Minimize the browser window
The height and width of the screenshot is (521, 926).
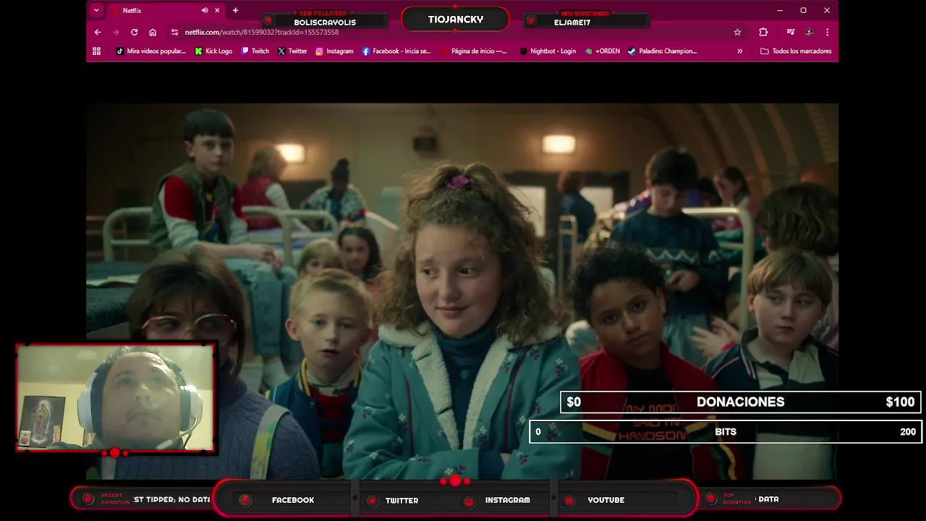779,10
